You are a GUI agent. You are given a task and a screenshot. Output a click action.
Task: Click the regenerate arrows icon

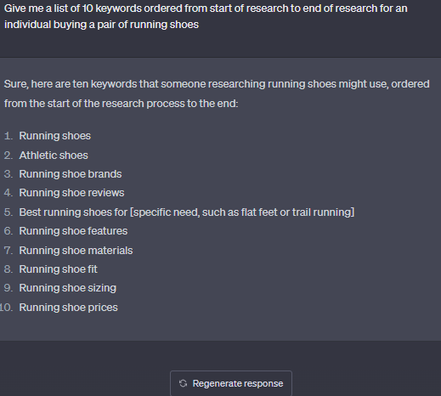pyautogui.click(x=183, y=383)
